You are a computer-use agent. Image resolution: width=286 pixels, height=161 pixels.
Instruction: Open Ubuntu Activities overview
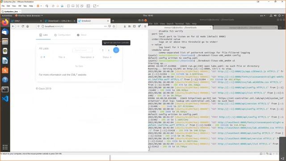coord(7,16)
